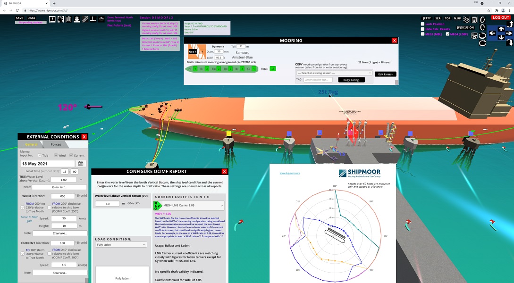The image size is (514, 283).
Task: Open www.shipmoor.com link in report
Action: coord(289,173)
